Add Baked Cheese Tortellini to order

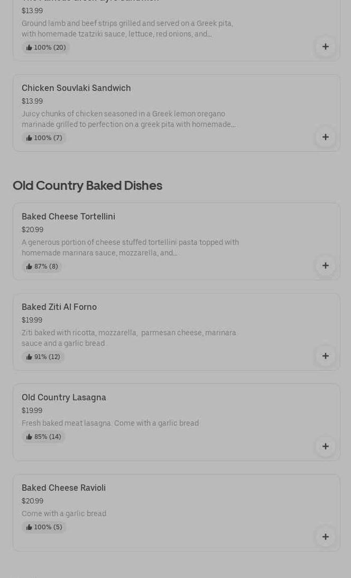point(326,265)
